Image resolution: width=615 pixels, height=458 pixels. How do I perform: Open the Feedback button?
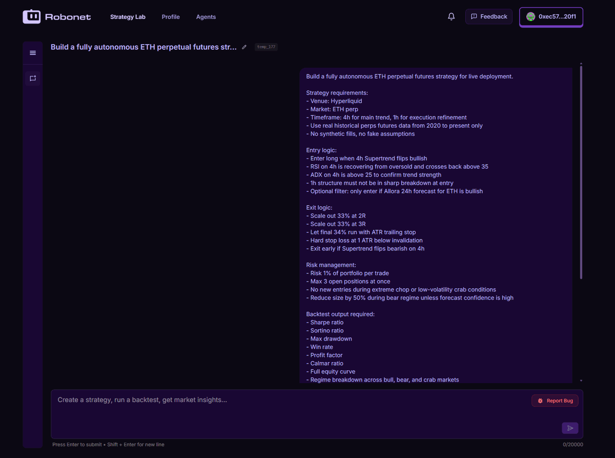pyautogui.click(x=489, y=16)
